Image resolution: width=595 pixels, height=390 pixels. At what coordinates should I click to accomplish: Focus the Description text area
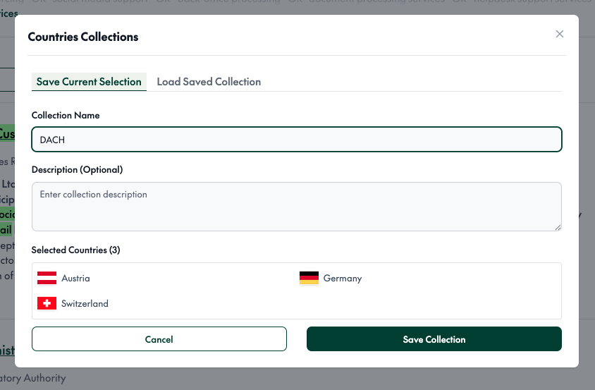click(296, 206)
